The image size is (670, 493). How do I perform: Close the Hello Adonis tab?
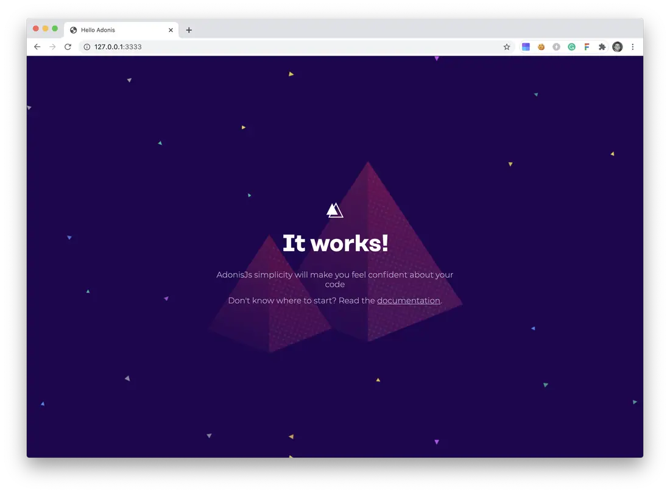pyautogui.click(x=171, y=30)
